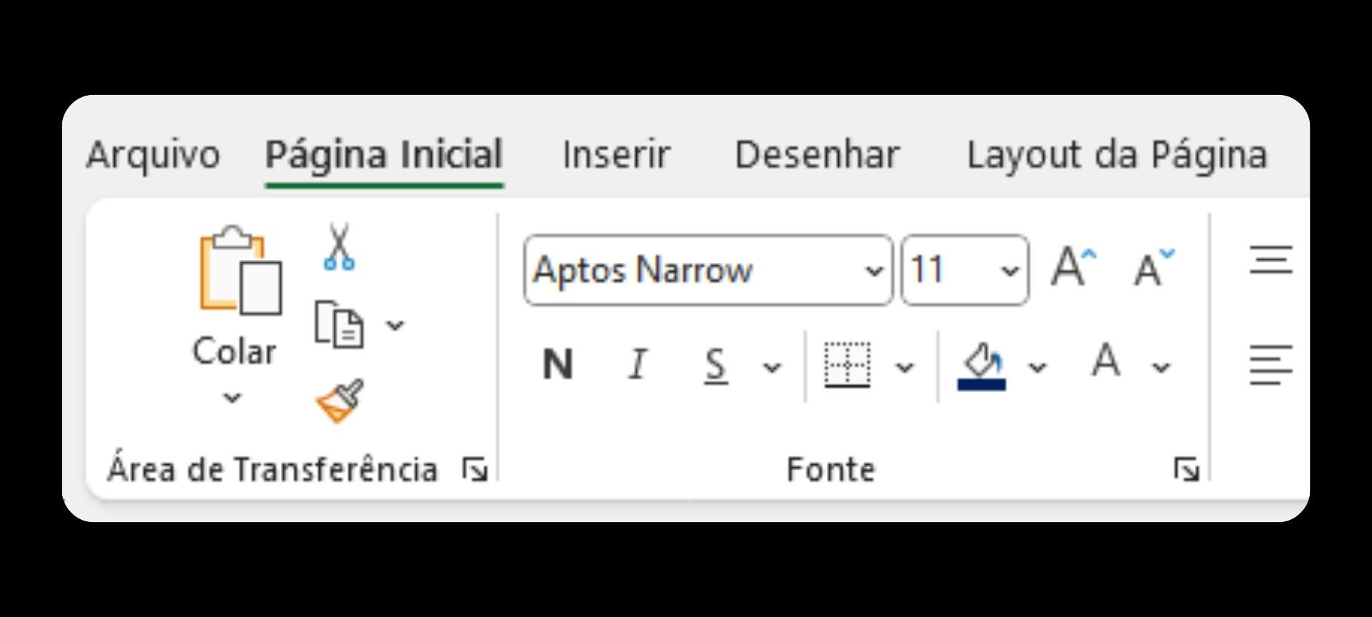Apply the fill color paint bucket

click(982, 366)
